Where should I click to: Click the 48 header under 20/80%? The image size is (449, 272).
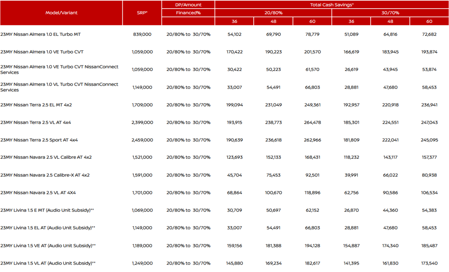point(273,21)
